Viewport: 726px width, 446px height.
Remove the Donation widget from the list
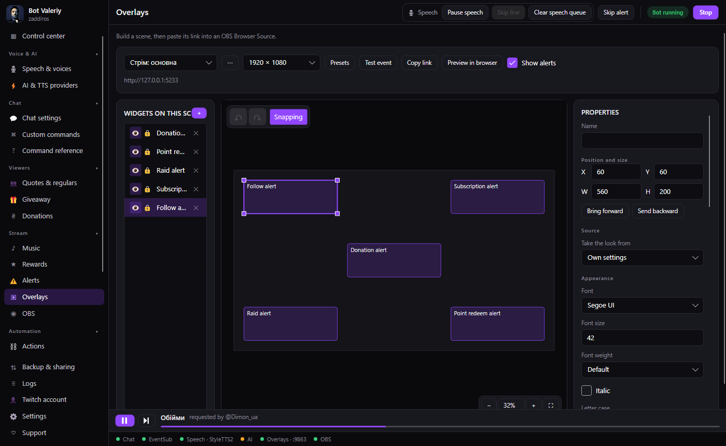(x=196, y=133)
